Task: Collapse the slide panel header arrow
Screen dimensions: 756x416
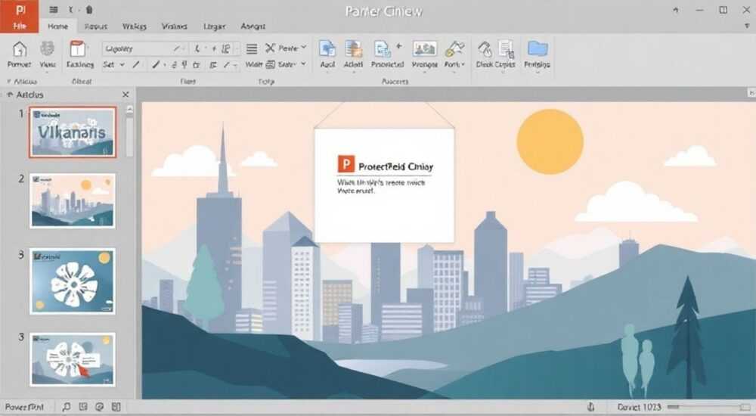Action: click(x=10, y=95)
